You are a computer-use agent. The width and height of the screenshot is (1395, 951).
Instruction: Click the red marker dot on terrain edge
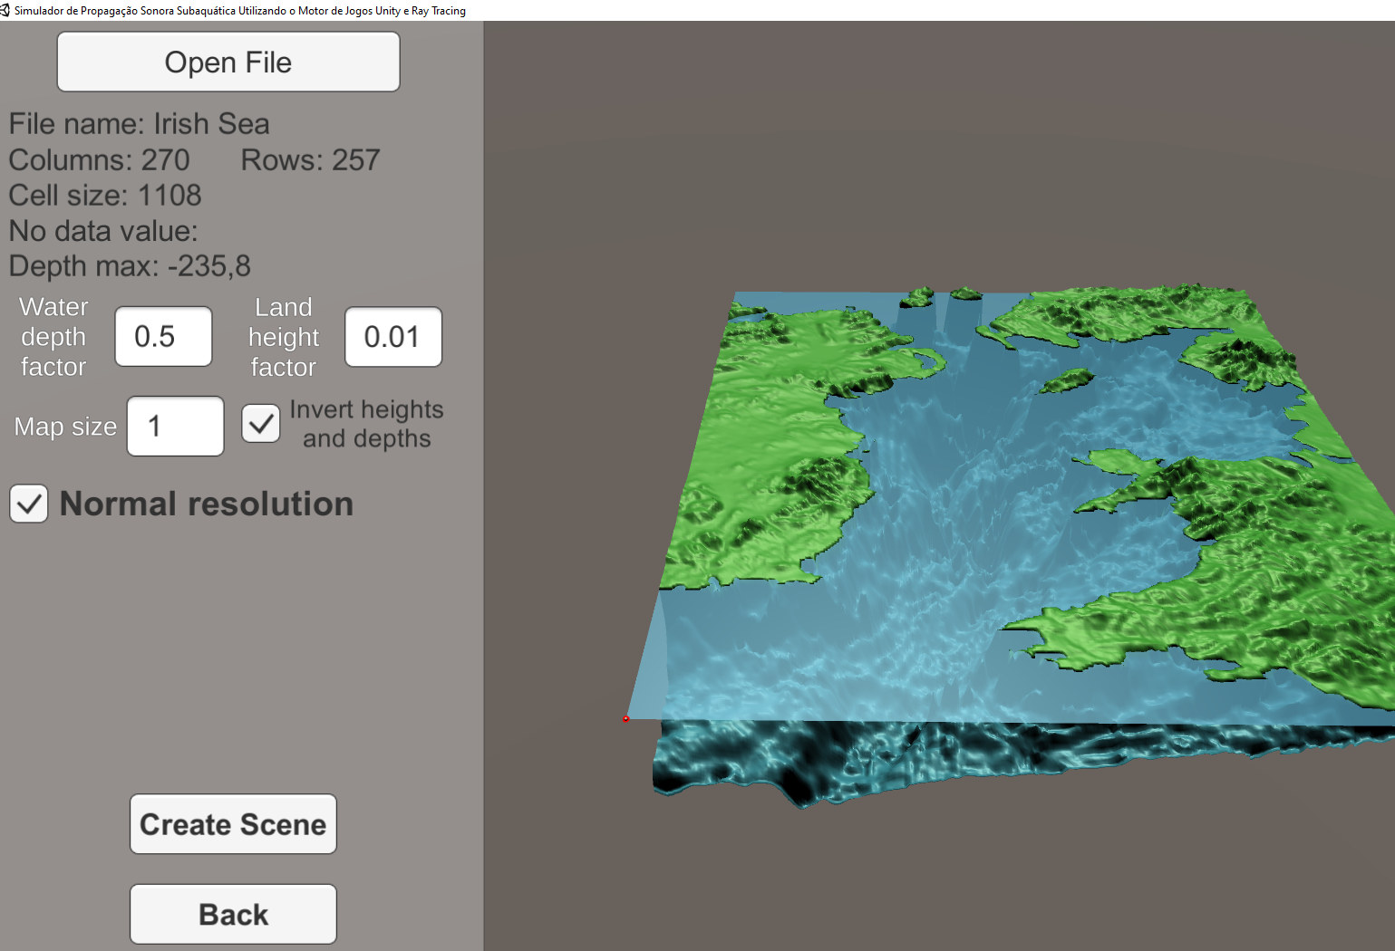[626, 718]
